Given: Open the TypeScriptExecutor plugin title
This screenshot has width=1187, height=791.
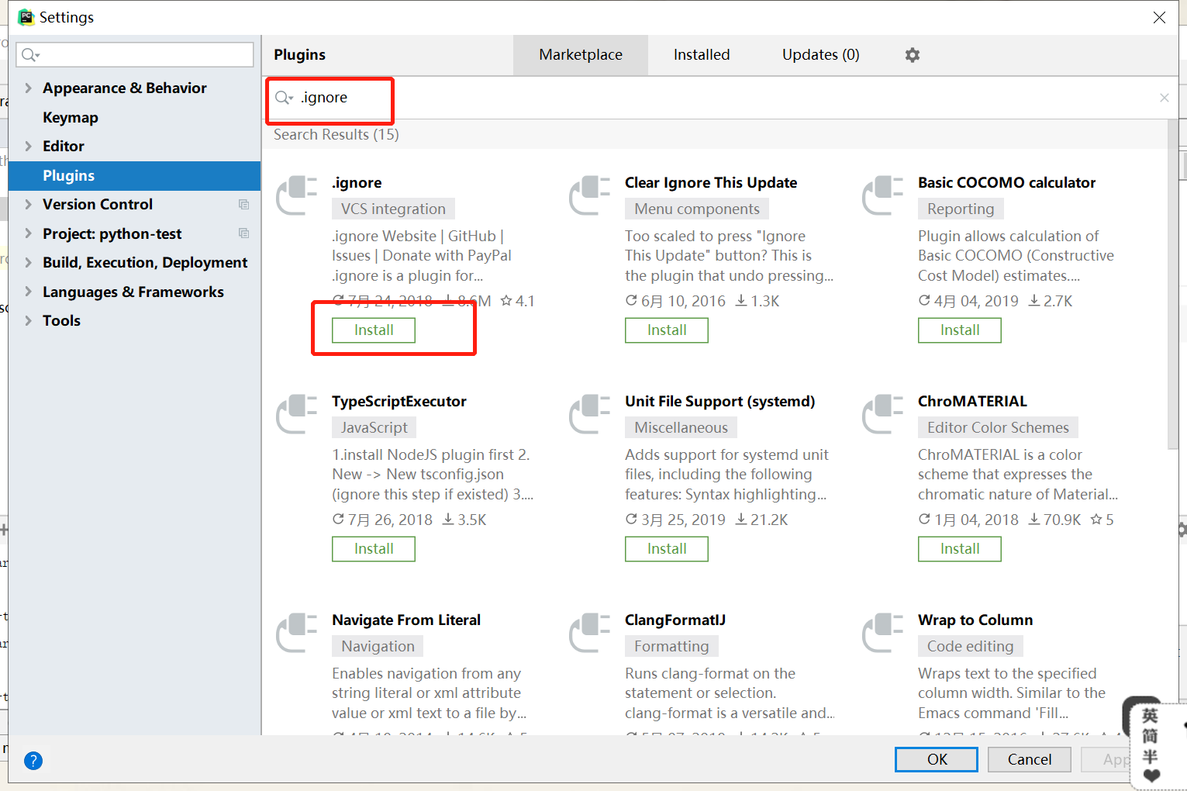Looking at the screenshot, I should point(399,402).
